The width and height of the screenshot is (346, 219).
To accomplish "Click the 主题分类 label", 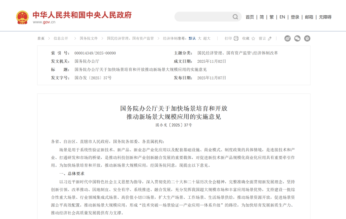I will click(183, 53).
